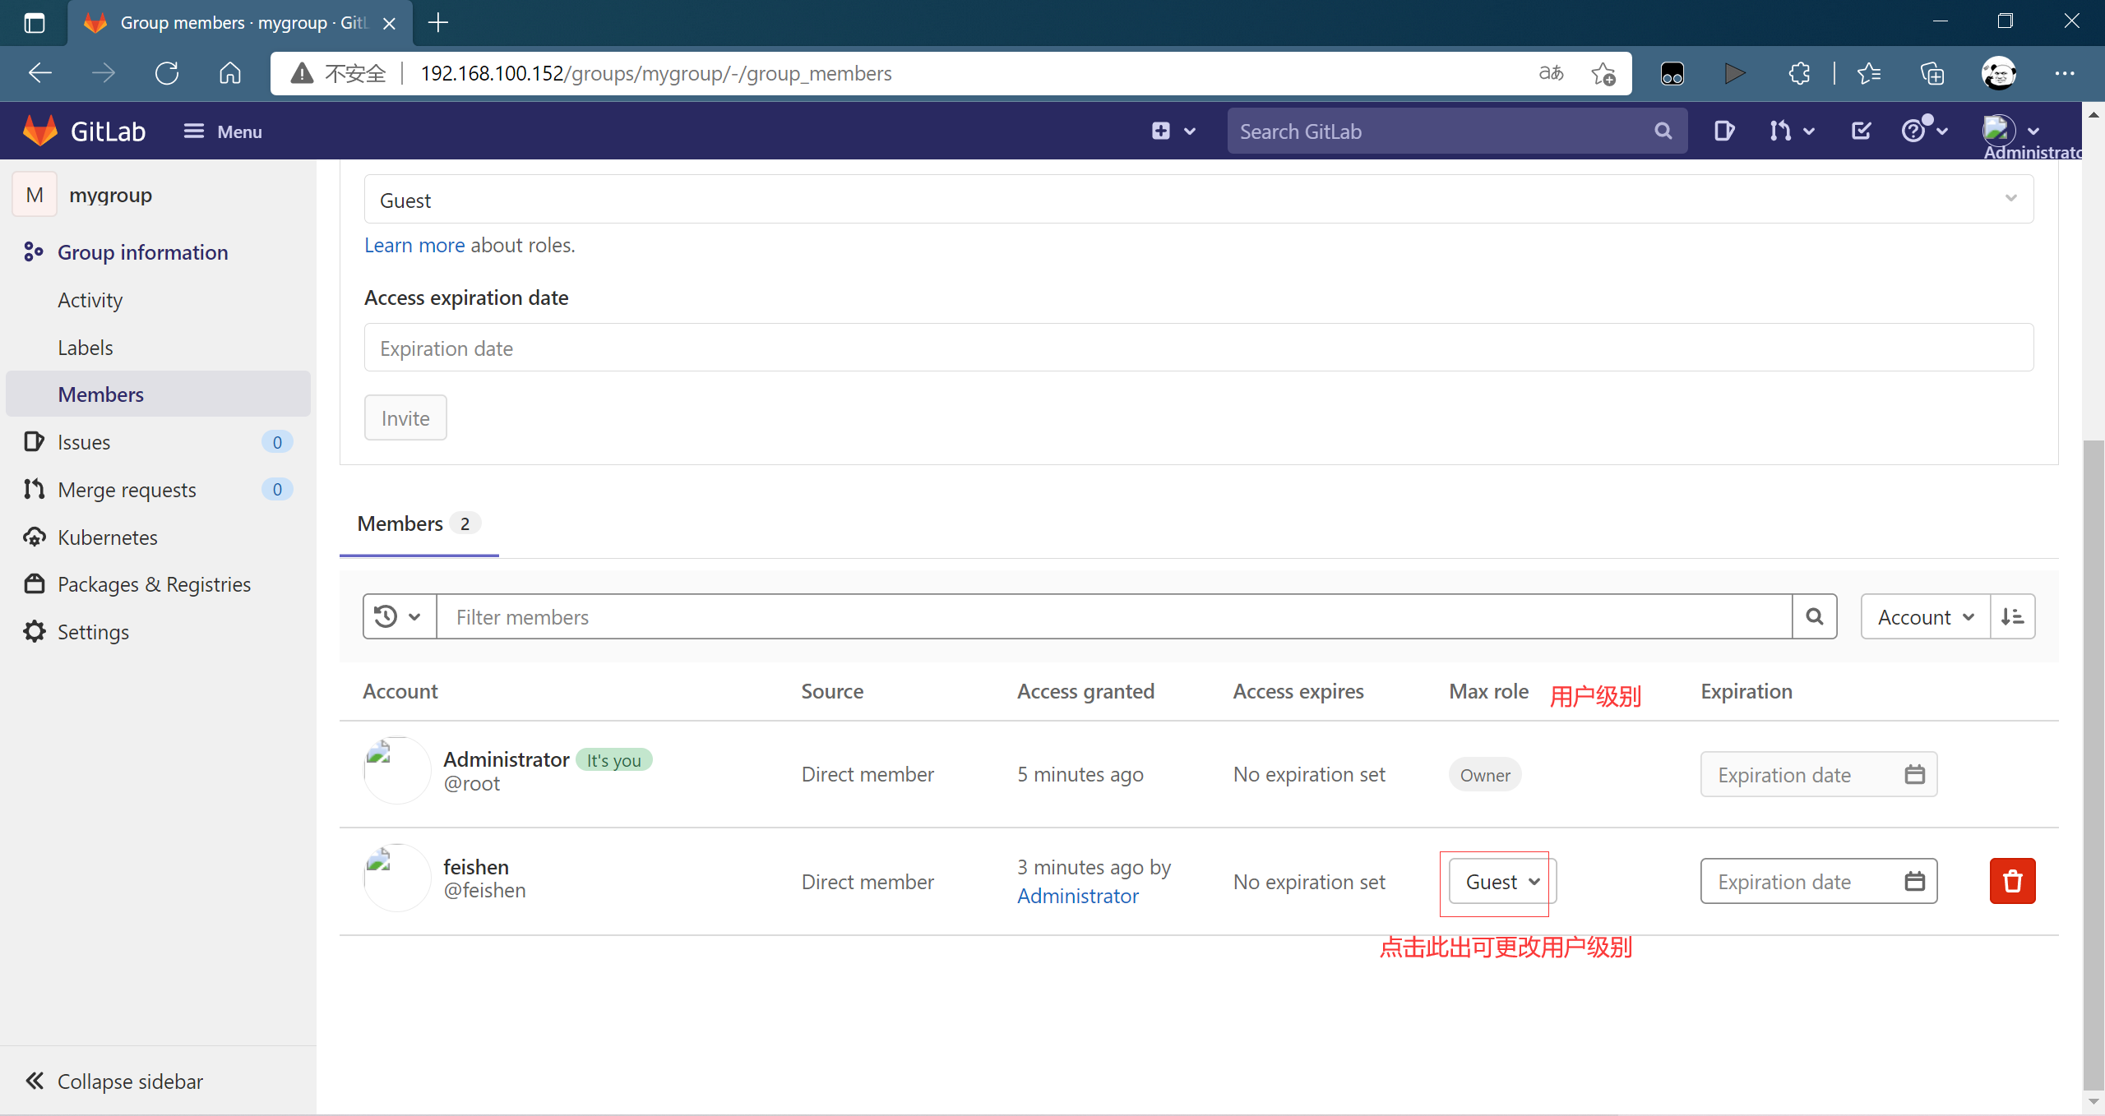Click the GitLab fox logo
This screenshot has width=2105, height=1116.
pos(39,131)
